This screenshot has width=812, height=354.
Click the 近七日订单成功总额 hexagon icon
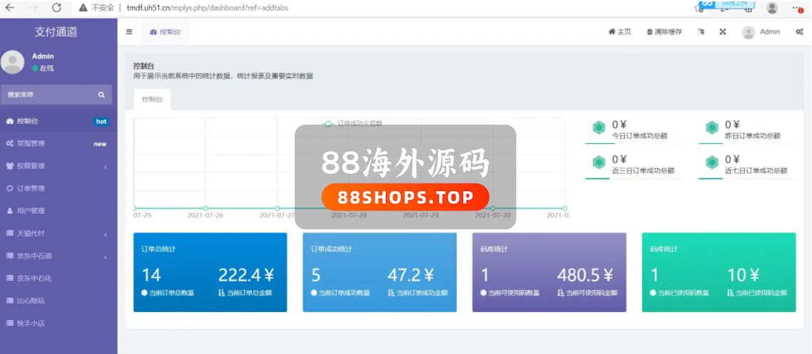pyautogui.click(x=711, y=162)
